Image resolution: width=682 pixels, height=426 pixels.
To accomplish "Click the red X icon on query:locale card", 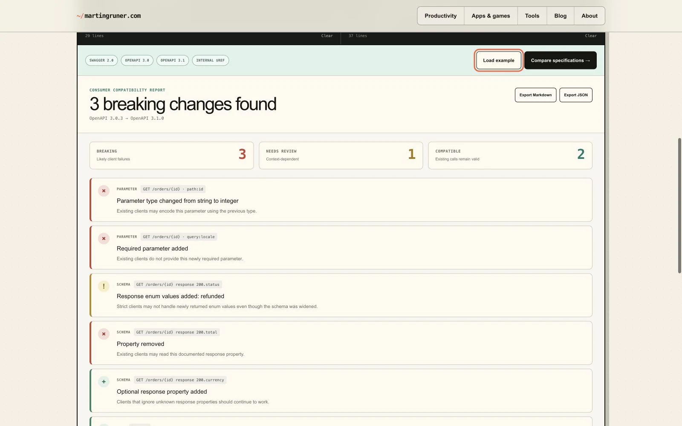I will click(x=104, y=239).
